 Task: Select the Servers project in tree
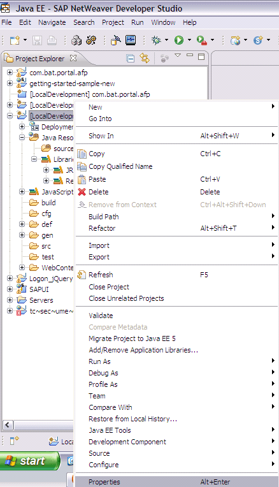pos(41,300)
